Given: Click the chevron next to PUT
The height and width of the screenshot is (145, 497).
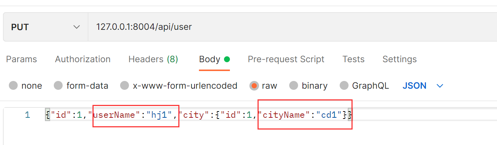Looking at the screenshot, I should pos(77,27).
